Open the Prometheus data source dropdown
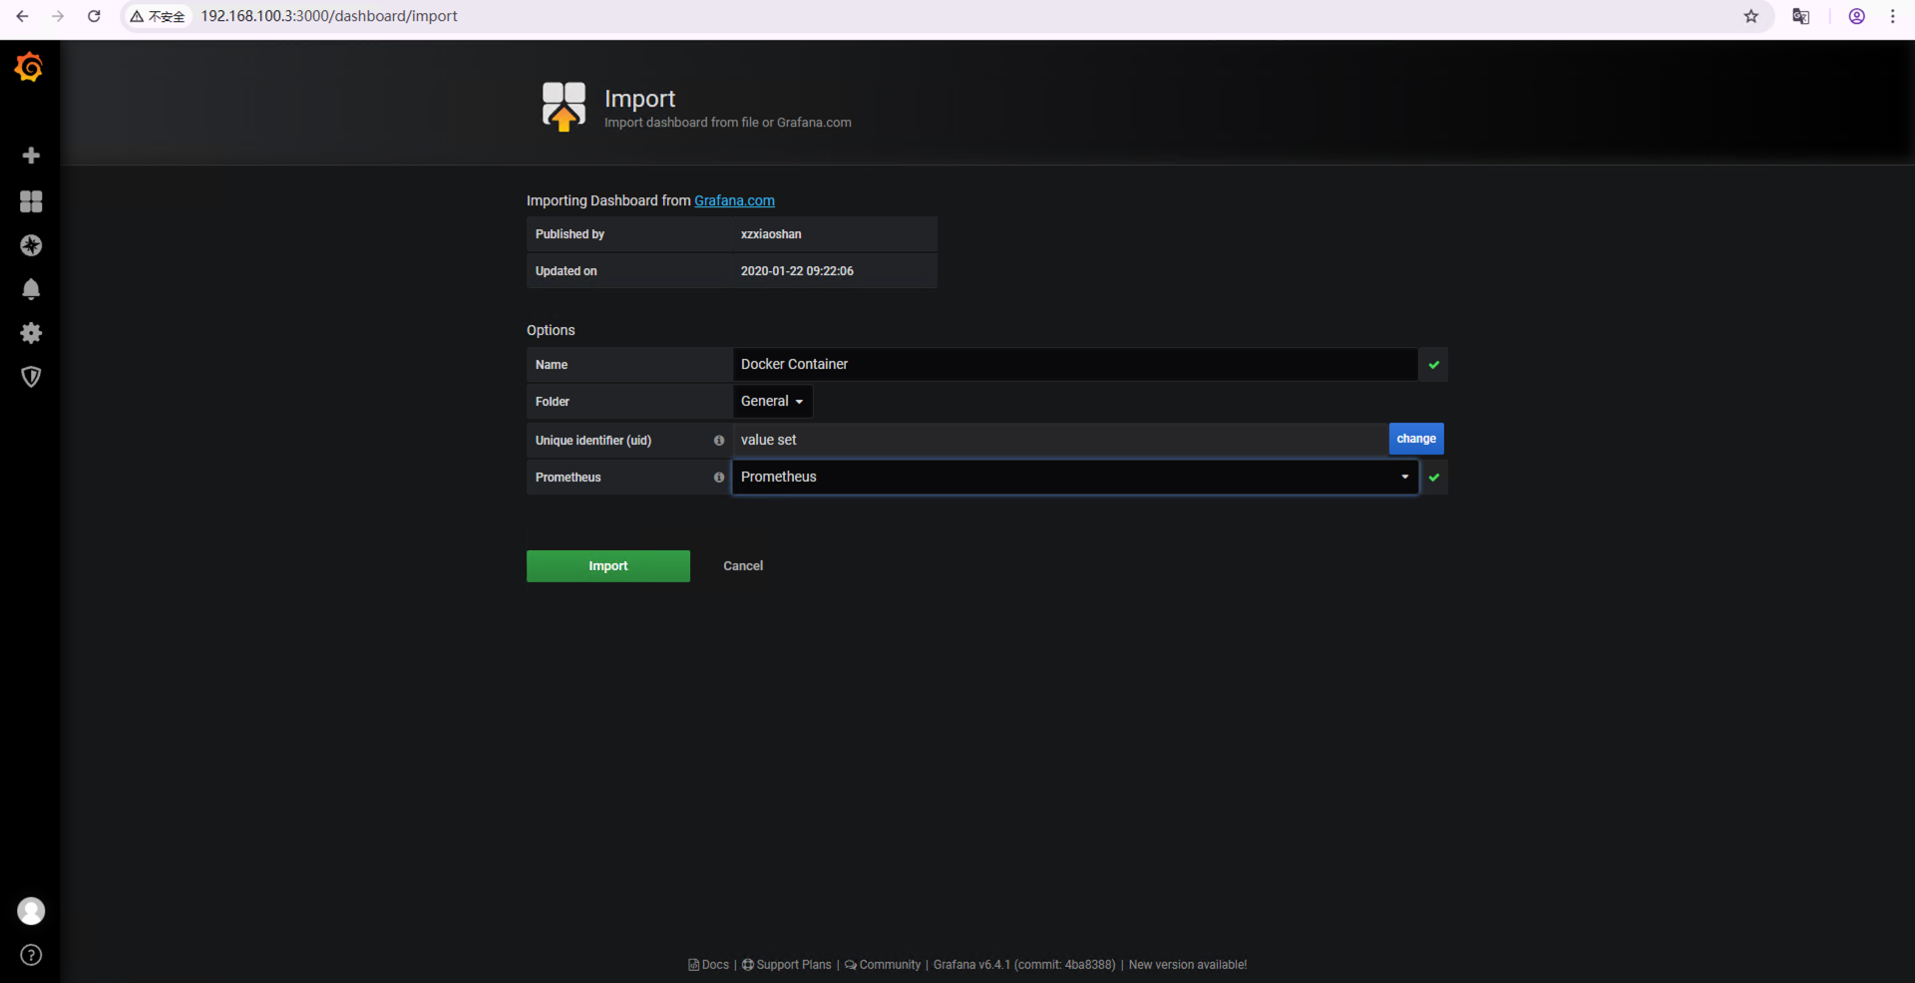1915x983 pixels. coord(1075,478)
